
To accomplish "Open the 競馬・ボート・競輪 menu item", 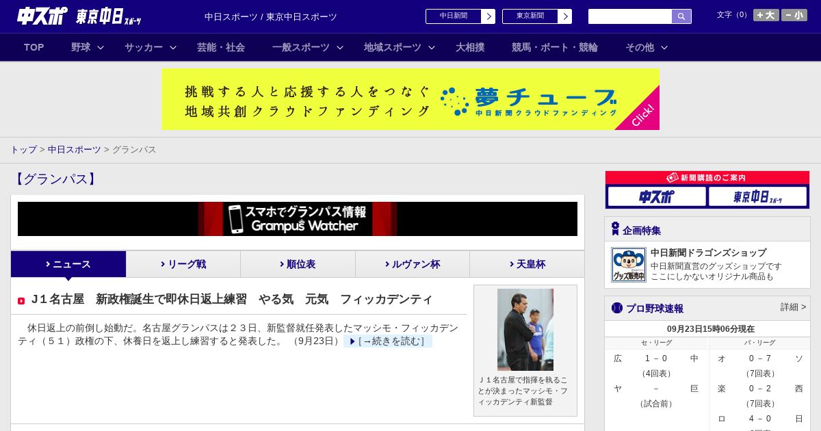I will [555, 47].
